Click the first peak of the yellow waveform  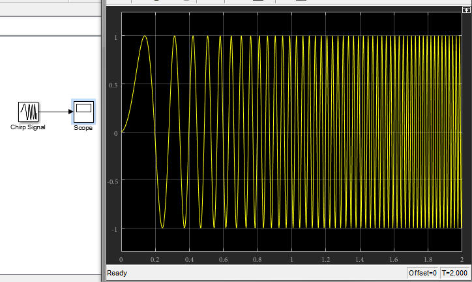[145, 37]
